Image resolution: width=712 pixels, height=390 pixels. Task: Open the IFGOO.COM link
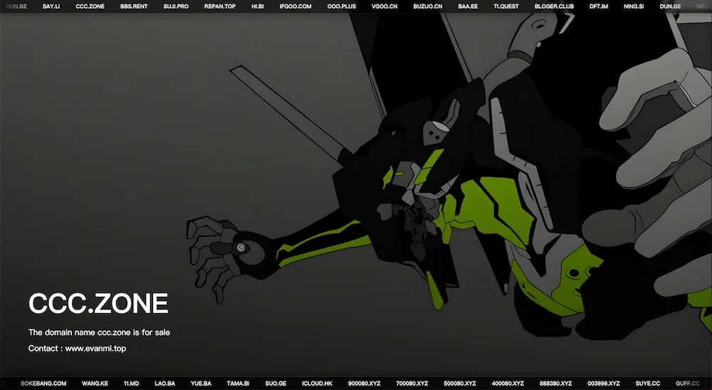tap(295, 6)
